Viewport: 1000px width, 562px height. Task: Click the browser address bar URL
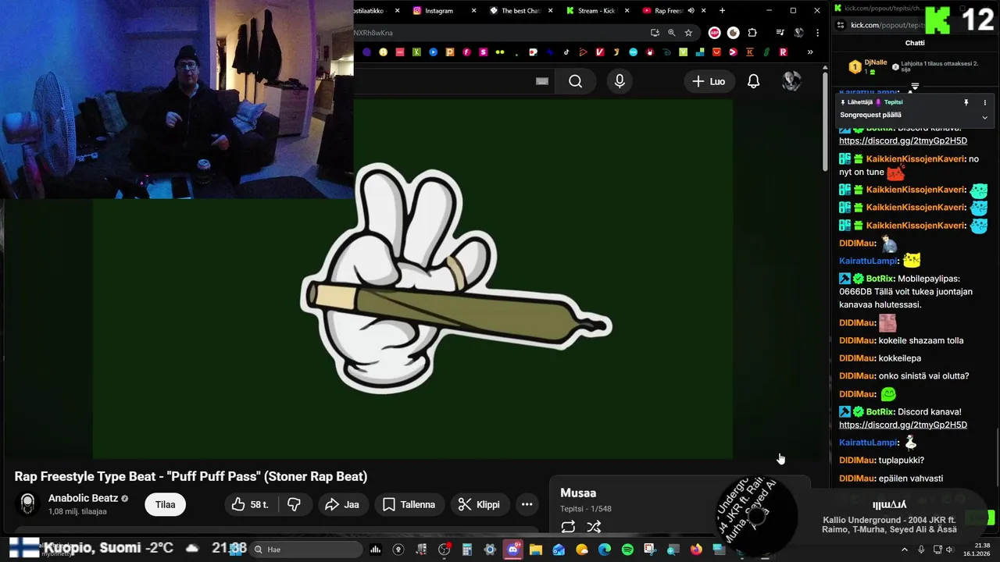pyautogui.click(x=500, y=33)
